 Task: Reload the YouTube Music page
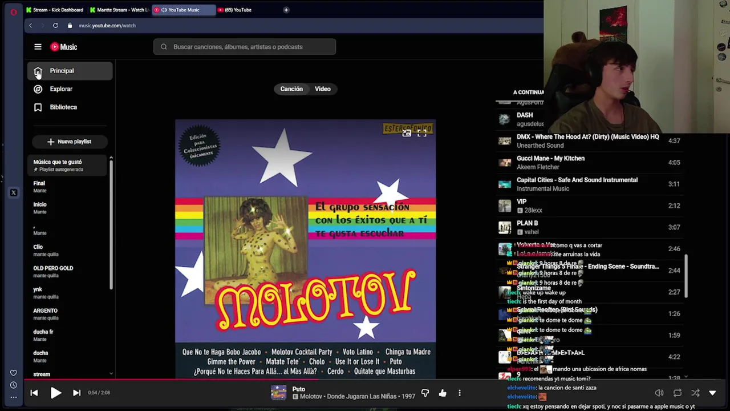click(x=55, y=26)
